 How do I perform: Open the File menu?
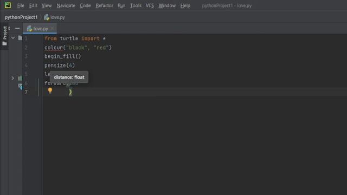(x=21, y=6)
